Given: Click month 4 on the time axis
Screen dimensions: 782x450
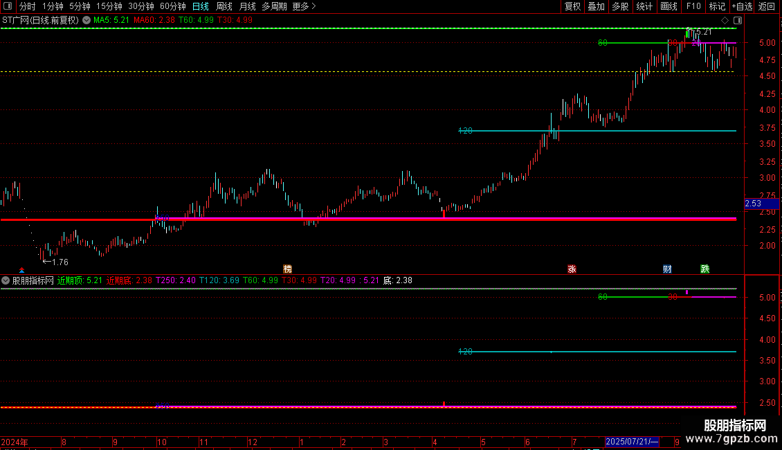Looking at the screenshot, I should [435, 442].
